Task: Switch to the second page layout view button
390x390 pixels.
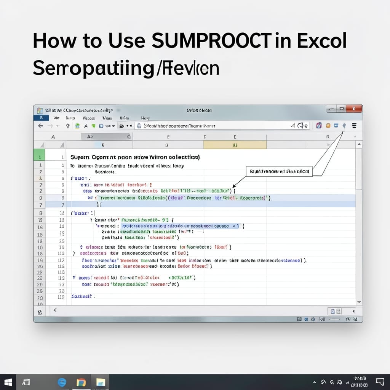Action: [x=339, y=311]
